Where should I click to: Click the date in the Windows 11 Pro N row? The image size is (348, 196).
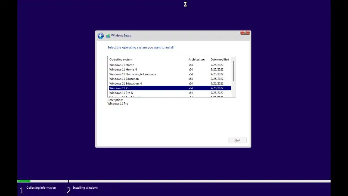(x=217, y=93)
